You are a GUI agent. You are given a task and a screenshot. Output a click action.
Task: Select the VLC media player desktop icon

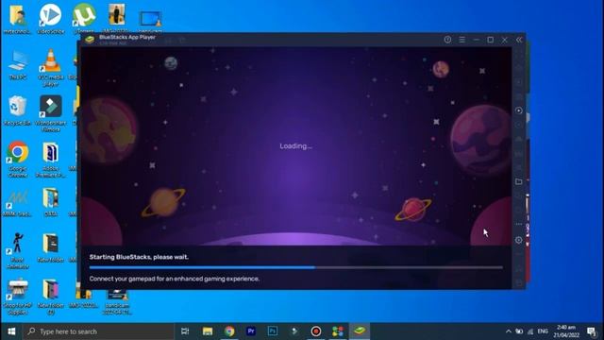pos(51,67)
